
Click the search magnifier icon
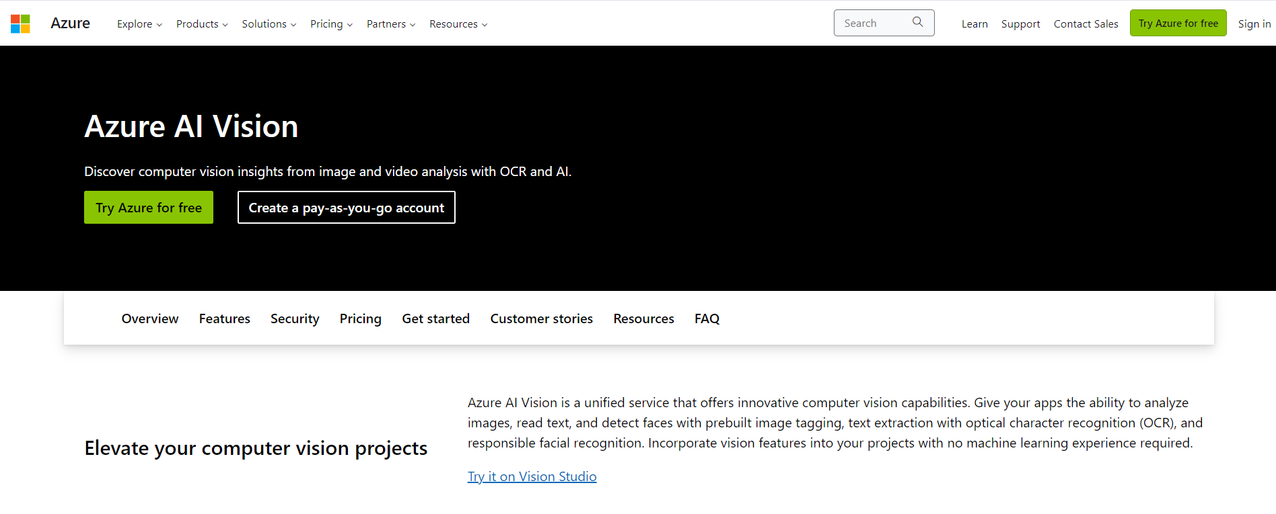tap(917, 22)
